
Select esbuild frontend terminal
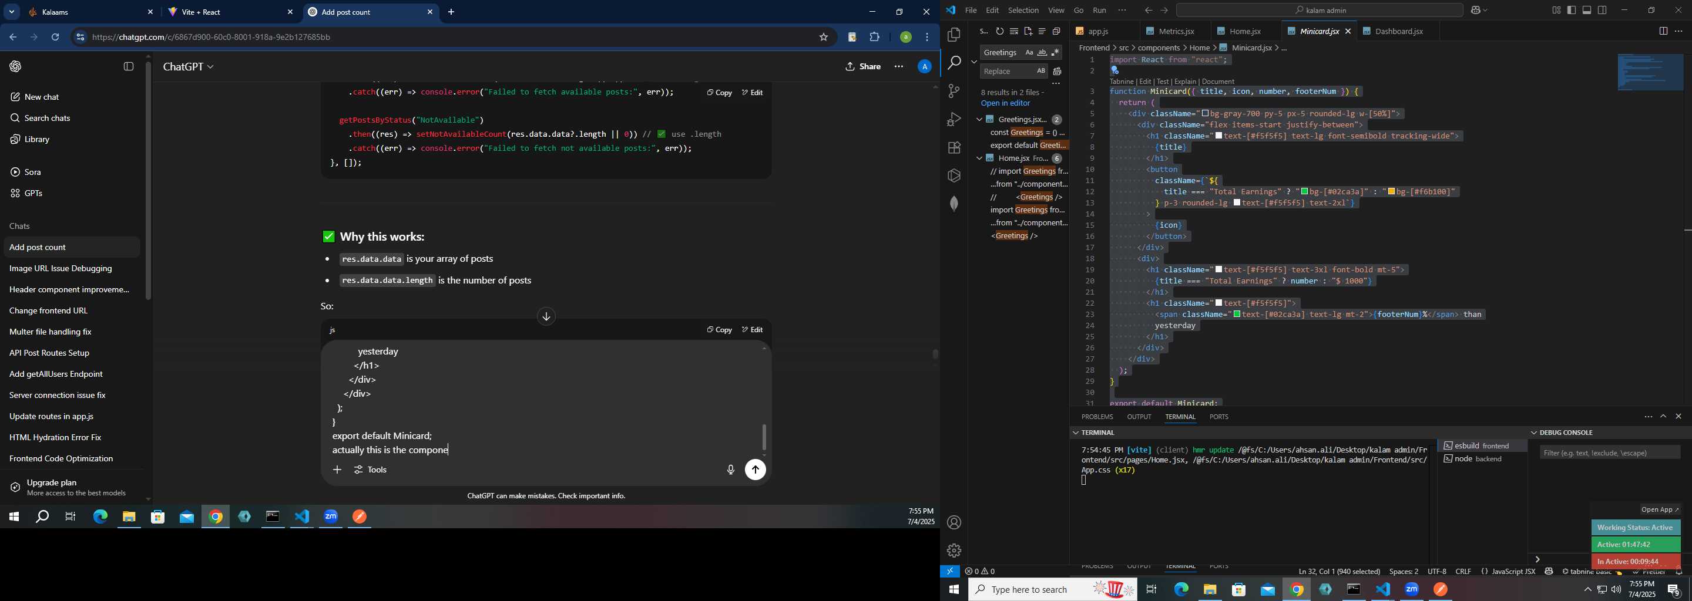coord(1482,445)
